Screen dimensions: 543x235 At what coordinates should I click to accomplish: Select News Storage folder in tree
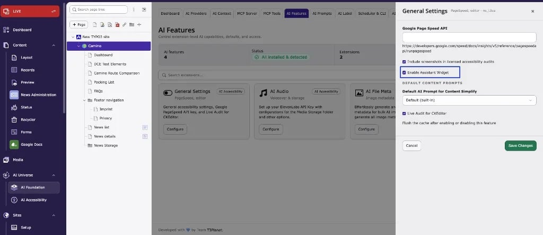tap(106, 146)
